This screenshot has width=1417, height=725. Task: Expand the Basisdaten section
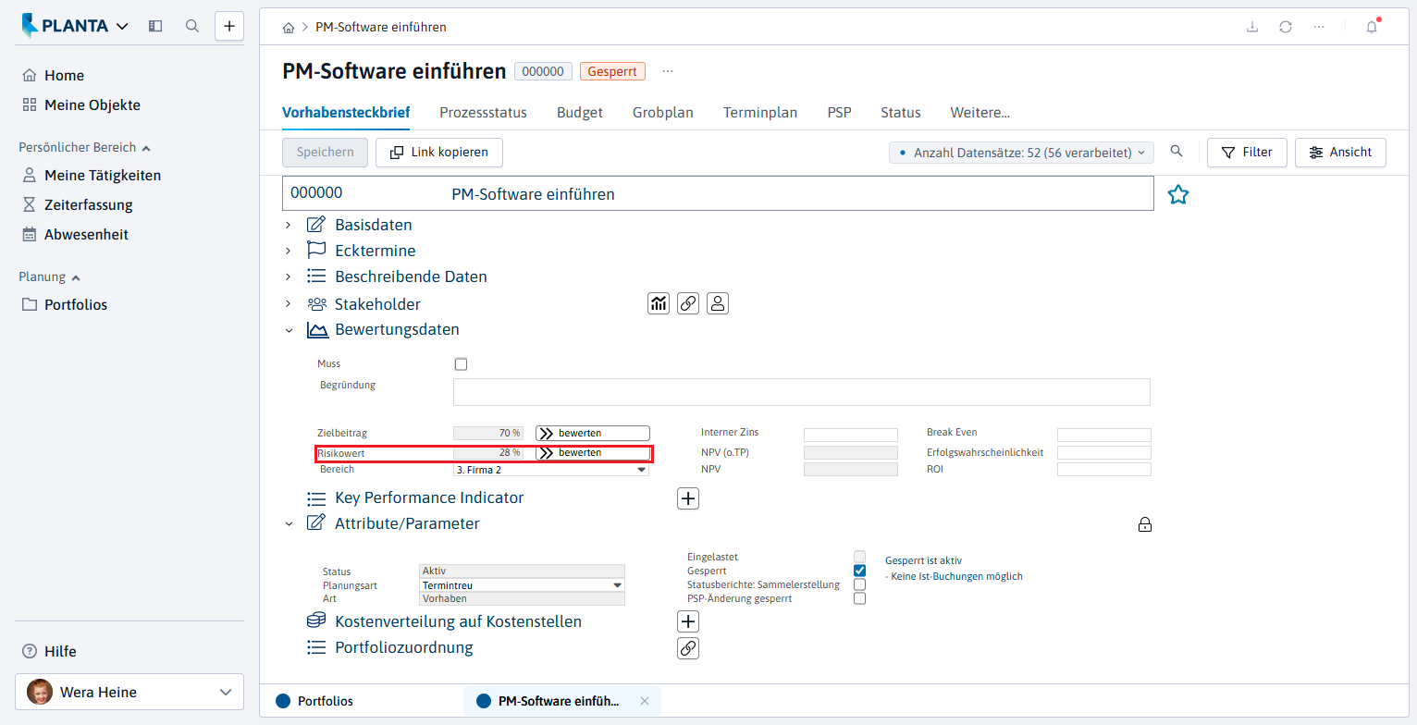pyautogui.click(x=288, y=225)
